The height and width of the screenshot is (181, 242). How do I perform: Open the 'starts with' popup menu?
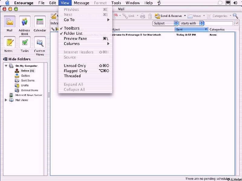tap(191, 24)
